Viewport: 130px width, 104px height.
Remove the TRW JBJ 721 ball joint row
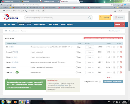click(121, 72)
